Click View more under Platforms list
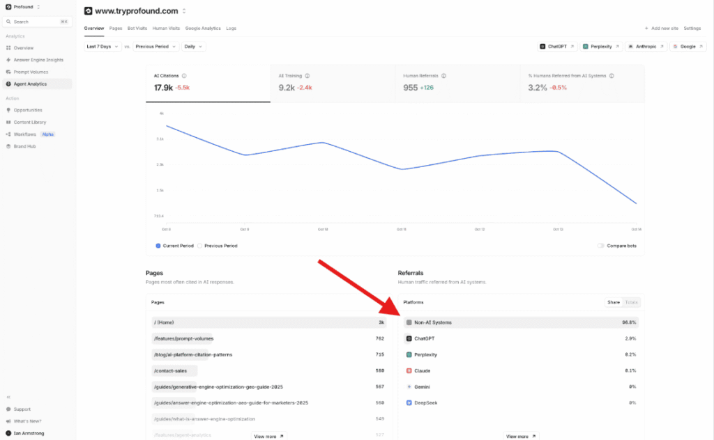Image resolution: width=714 pixels, height=440 pixels. click(x=521, y=437)
